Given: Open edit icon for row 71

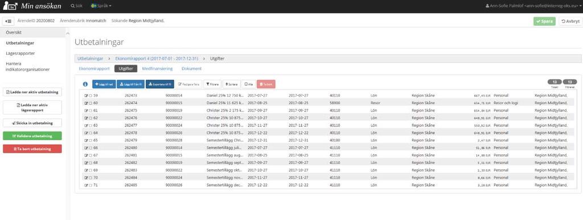Looking at the screenshot, I should [x=87, y=185].
